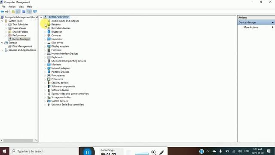Toggle the Show/Hide Action Pane toolbar icon
Viewport: 275px width, 155px height.
tap(29, 12)
